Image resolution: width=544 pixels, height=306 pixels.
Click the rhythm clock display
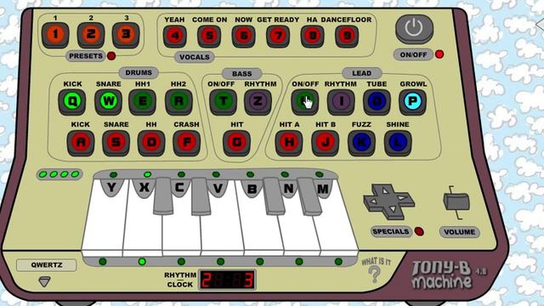[x=227, y=280]
